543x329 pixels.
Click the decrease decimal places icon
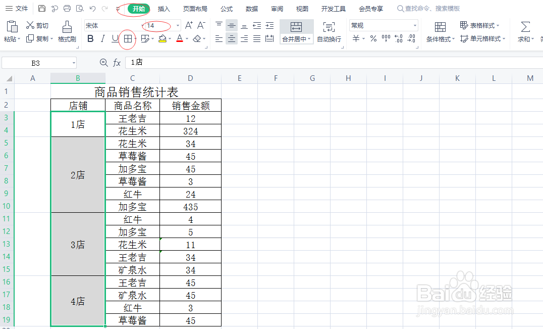pyautogui.click(x=411, y=38)
